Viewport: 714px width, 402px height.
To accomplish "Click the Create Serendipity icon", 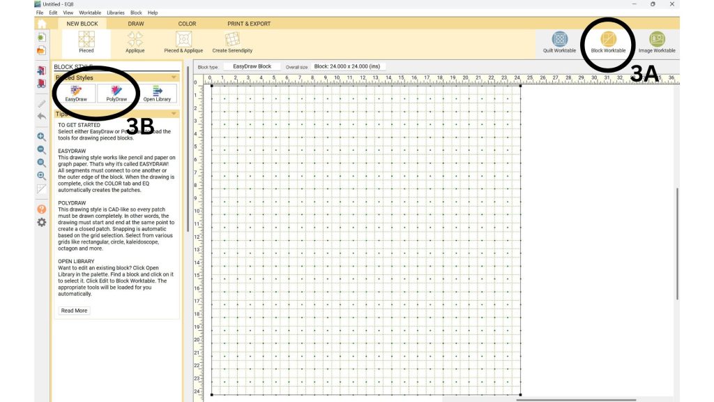I will point(232,40).
